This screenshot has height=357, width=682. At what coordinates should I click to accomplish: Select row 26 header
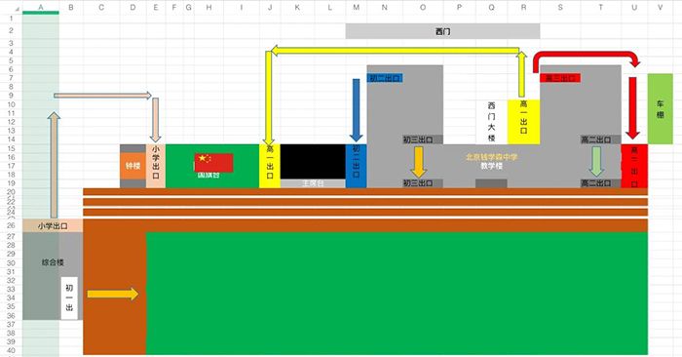[x=11, y=225]
